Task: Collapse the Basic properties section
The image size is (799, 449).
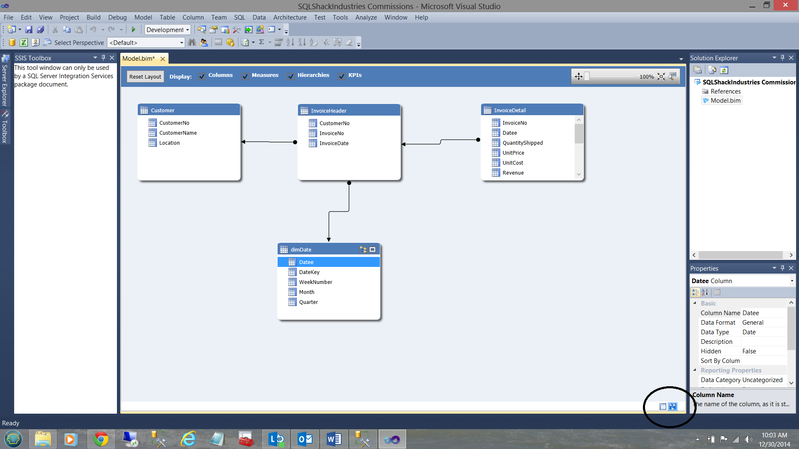Action: (x=695, y=303)
